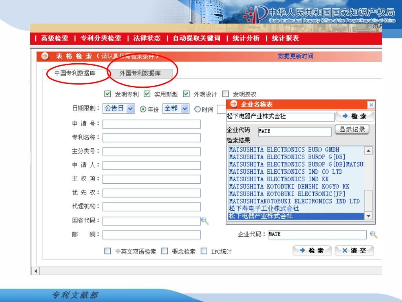The width and height of the screenshot is (402, 302).
Task: Select the 时间 radio button
Action: (197, 109)
